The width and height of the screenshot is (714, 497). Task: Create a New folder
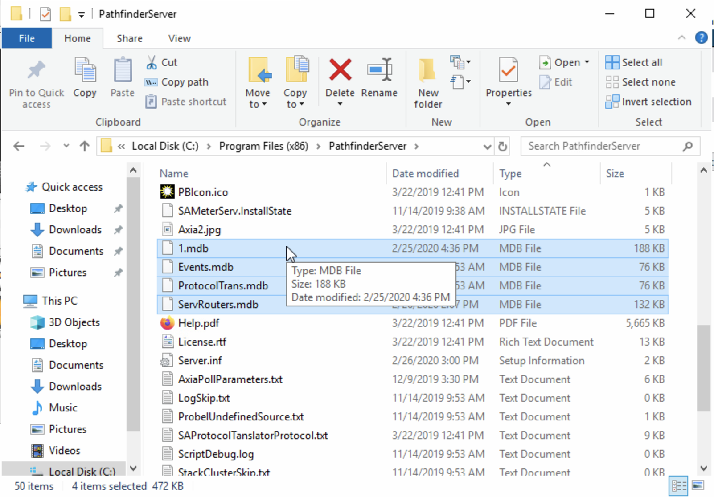(x=428, y=84)
